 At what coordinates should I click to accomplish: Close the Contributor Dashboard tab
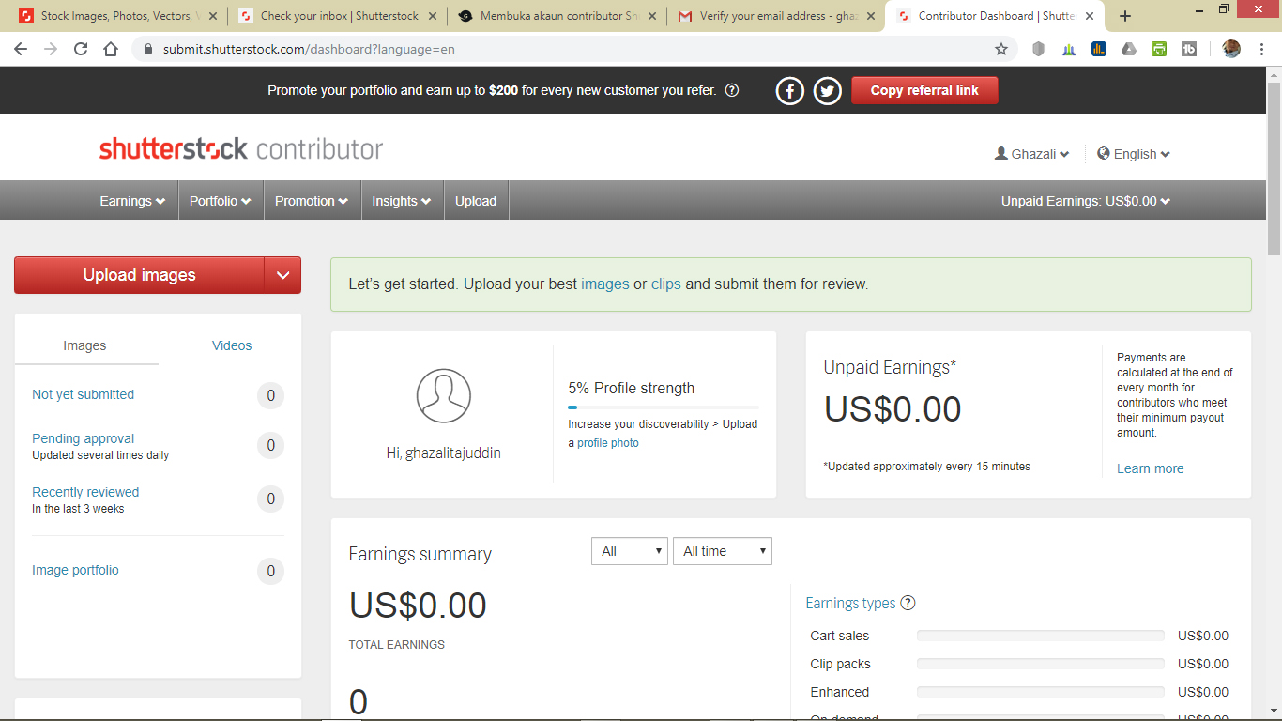tap(1089, 16)
